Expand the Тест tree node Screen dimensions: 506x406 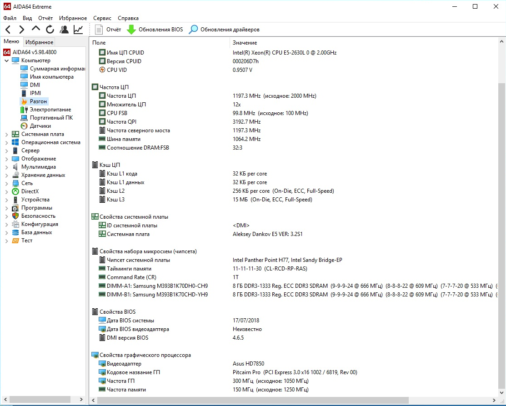[6, 241]
